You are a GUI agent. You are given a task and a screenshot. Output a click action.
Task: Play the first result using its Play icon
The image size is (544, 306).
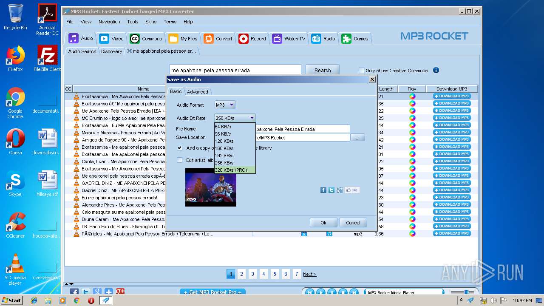(412, 96)
